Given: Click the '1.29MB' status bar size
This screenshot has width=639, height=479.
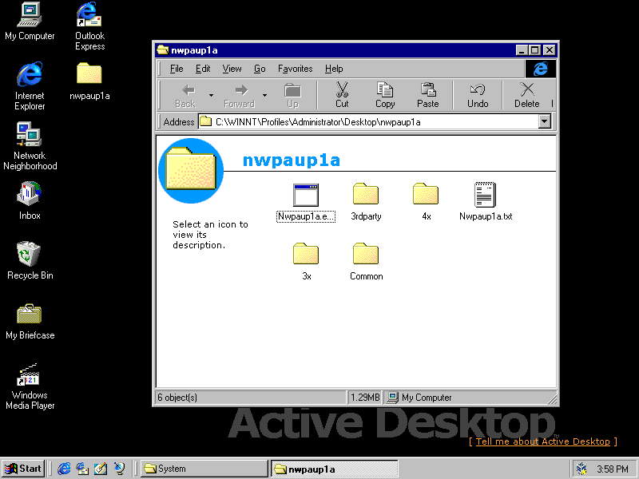Looking at the screenshot, I should [x=365, y=398].
